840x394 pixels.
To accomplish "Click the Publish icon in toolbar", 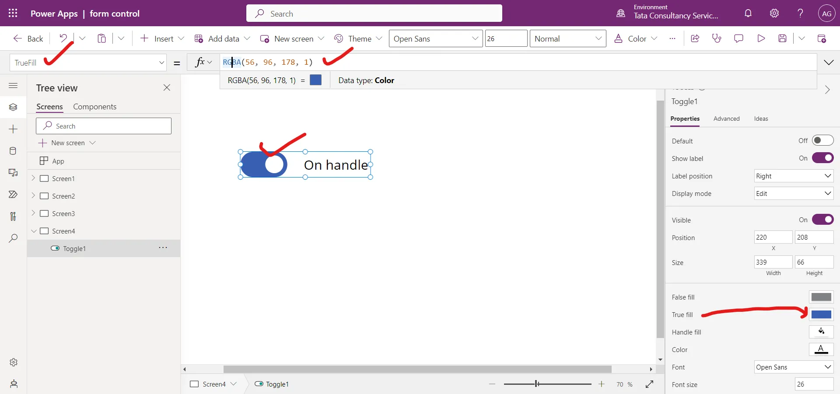I will tap(822, 38).
